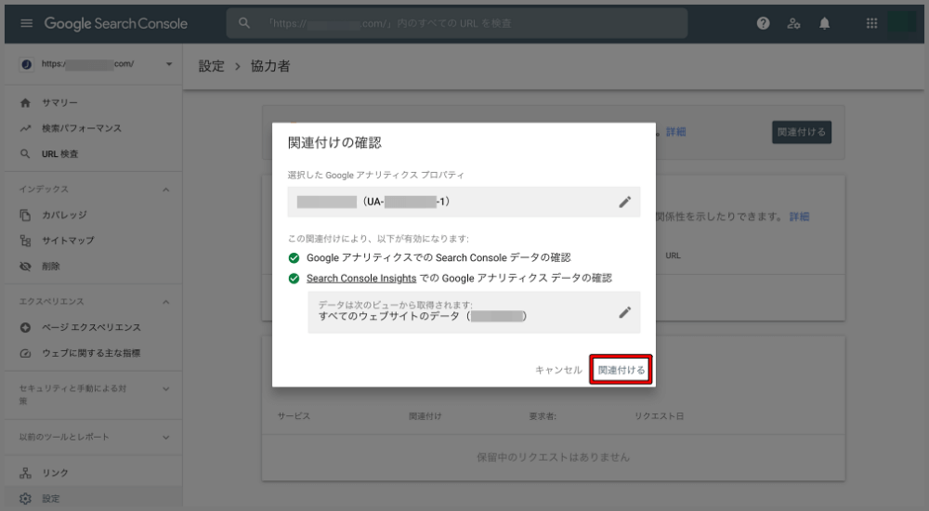Click 設定 in the breadcrumb

coord(212,66)
